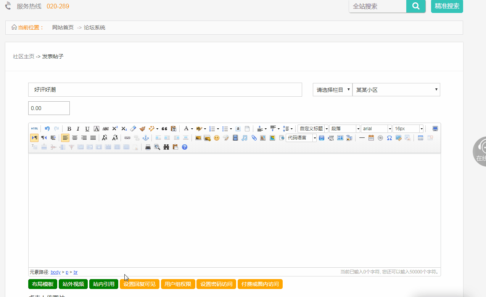This screenshot has height=297, width=486.
Task: Click the Undo arrow icon
Action: (x=47, y=129)
